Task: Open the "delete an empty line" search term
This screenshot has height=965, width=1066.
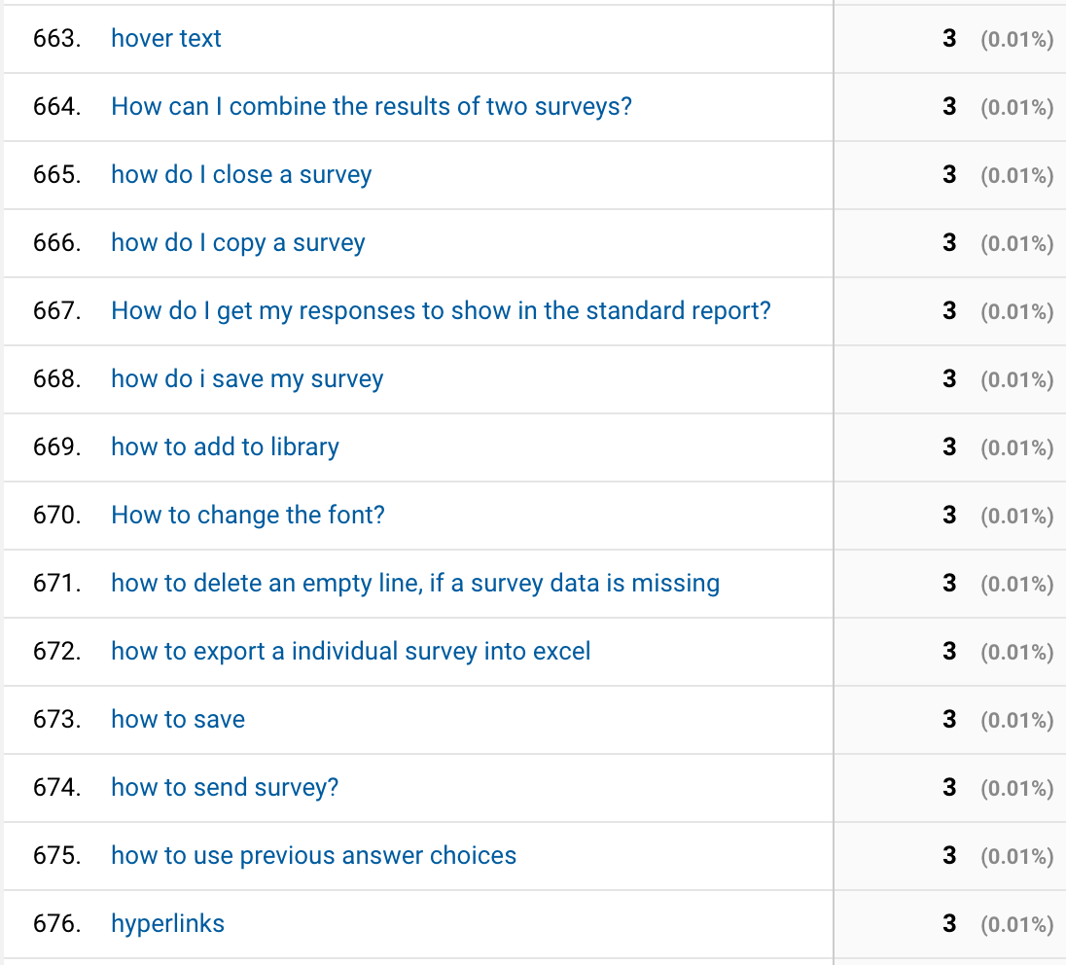Action: pos(415,584)
